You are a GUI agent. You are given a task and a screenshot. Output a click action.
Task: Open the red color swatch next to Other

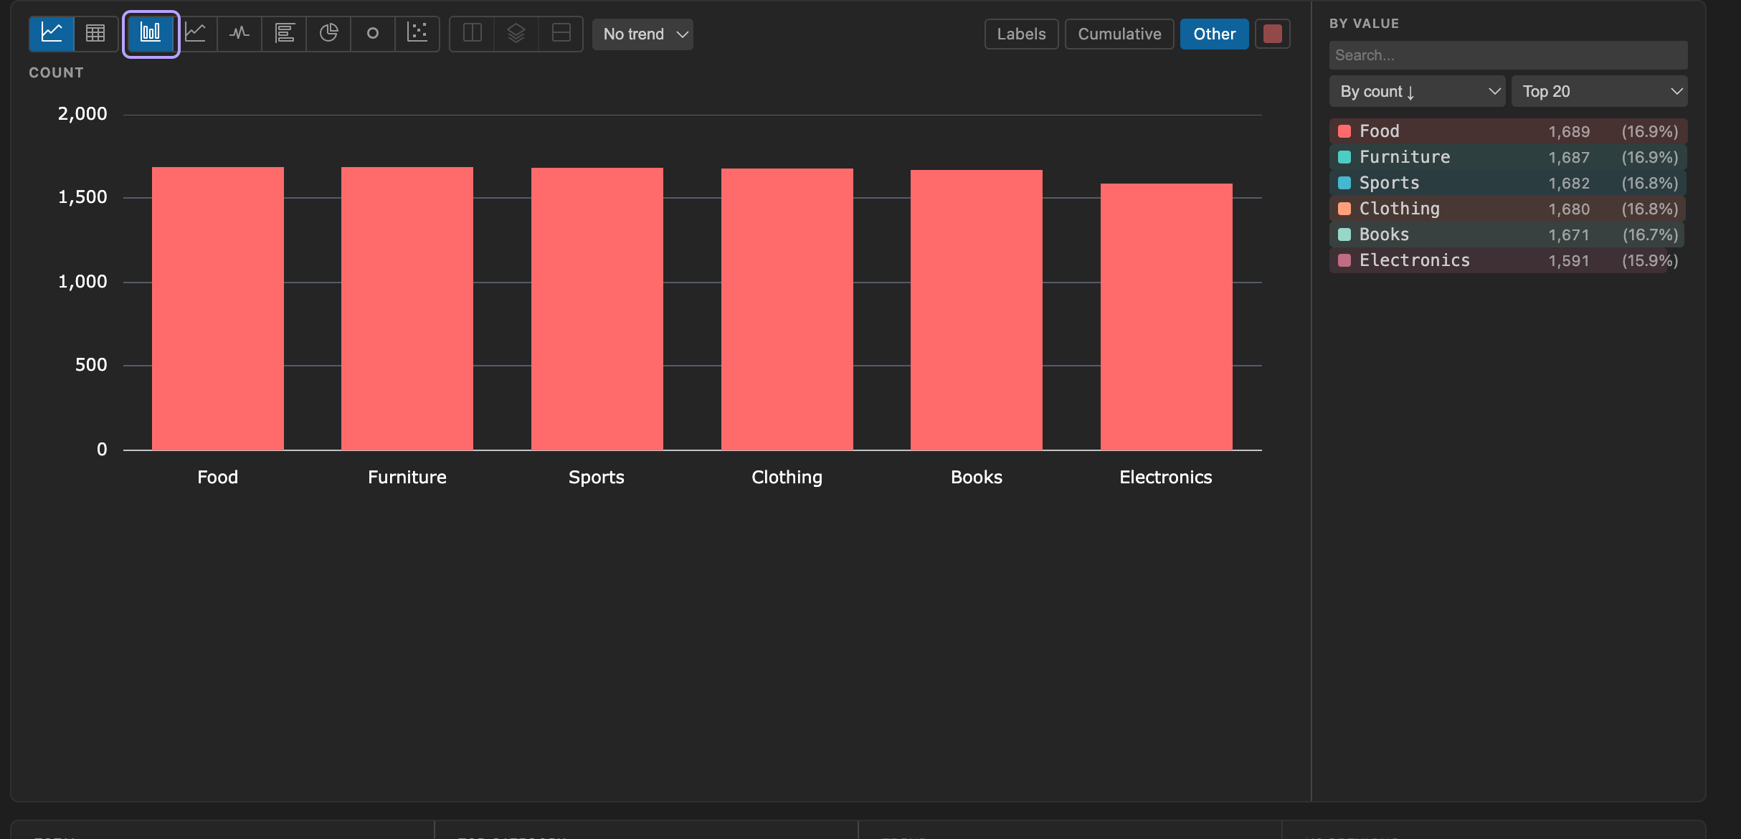coord(1273,34)
